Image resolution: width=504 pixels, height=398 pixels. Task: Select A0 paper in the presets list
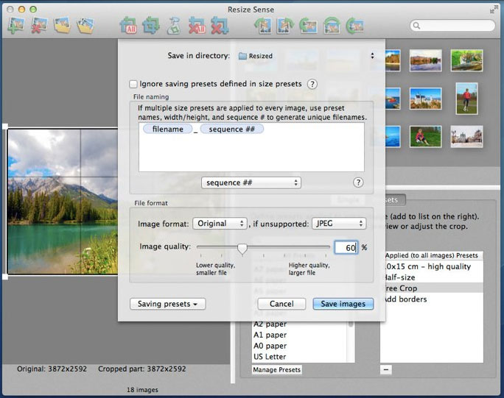(270, 346)
